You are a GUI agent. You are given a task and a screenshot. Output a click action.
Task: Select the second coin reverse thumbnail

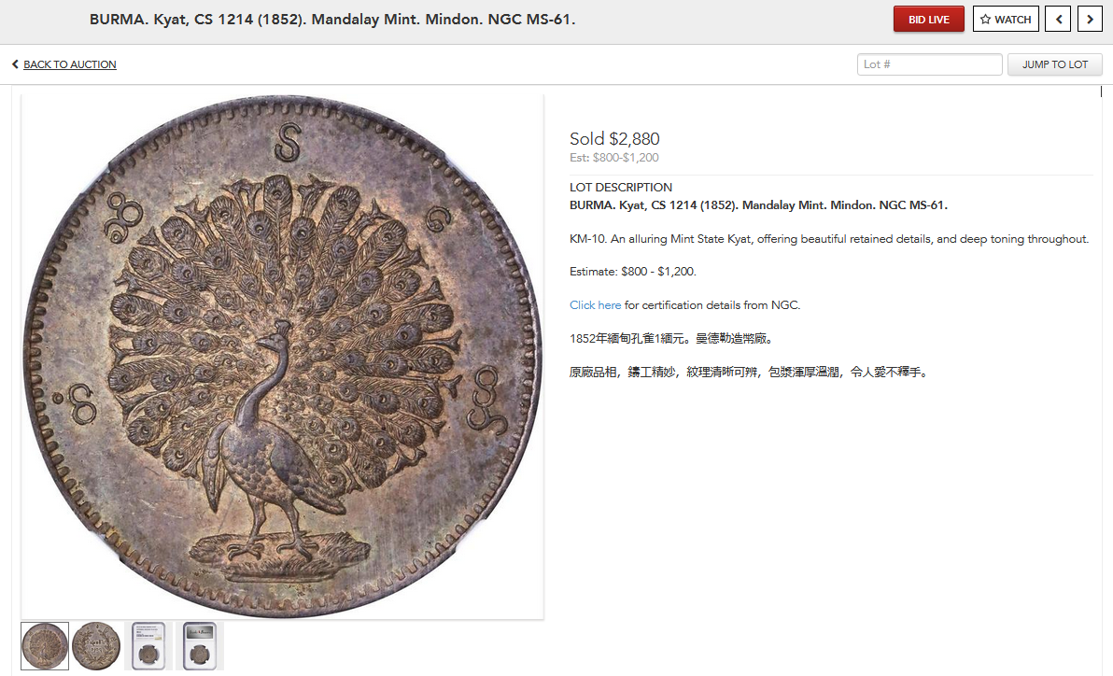(x=96, y=646)
